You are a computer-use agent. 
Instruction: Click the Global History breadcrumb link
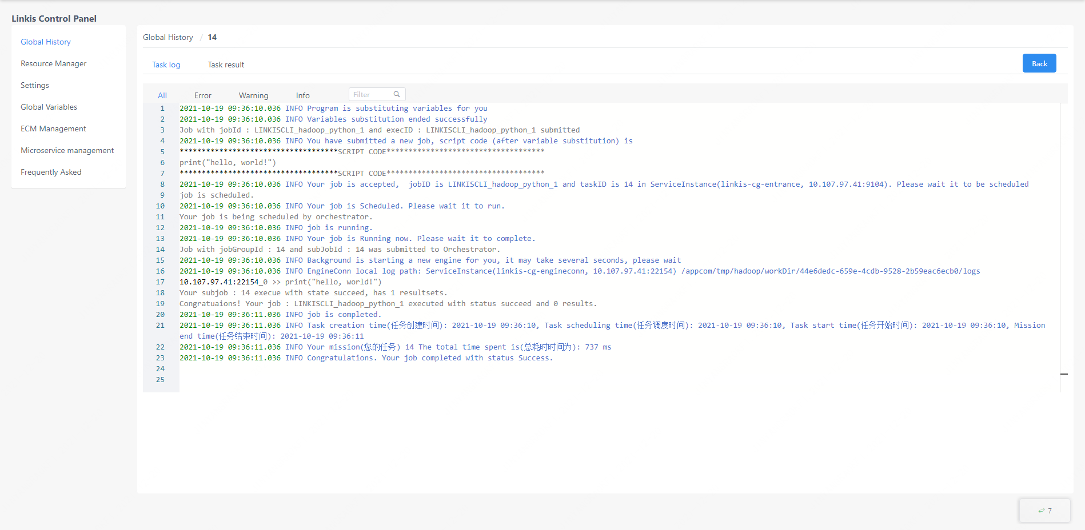[x=168, y=37]
